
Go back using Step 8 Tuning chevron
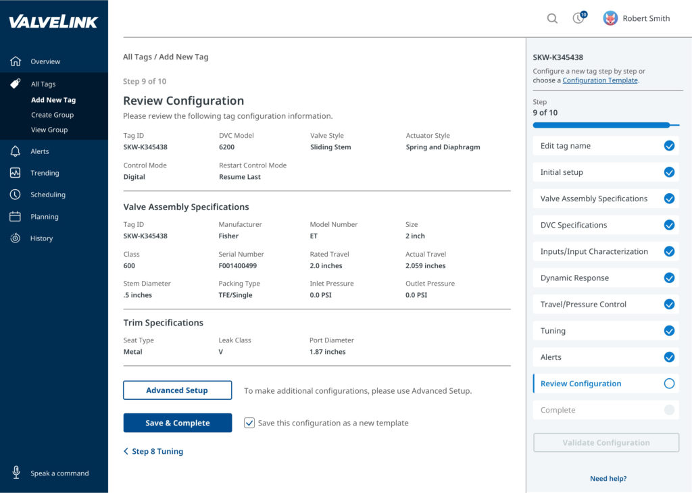[126, 451]
